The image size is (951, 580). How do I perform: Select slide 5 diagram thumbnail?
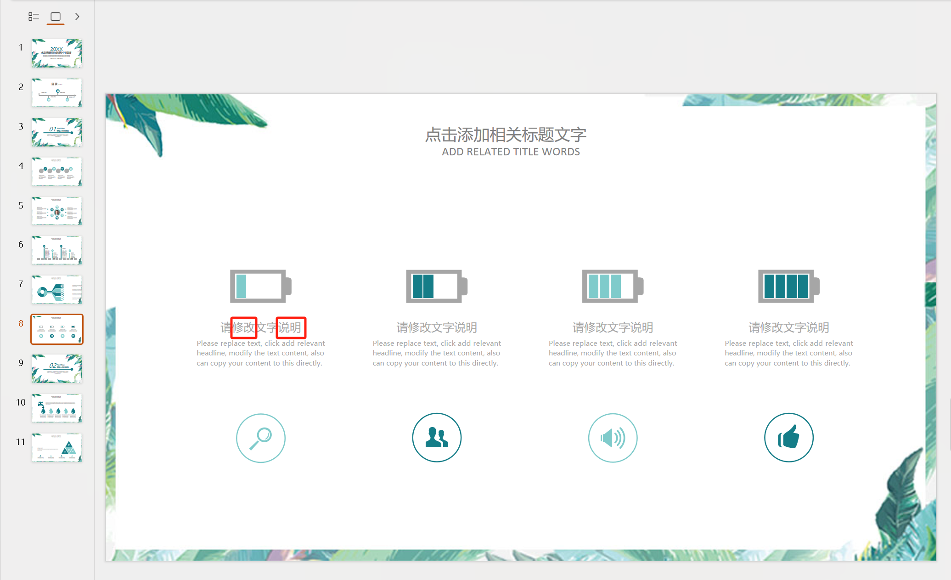click(x=56, y=211)
